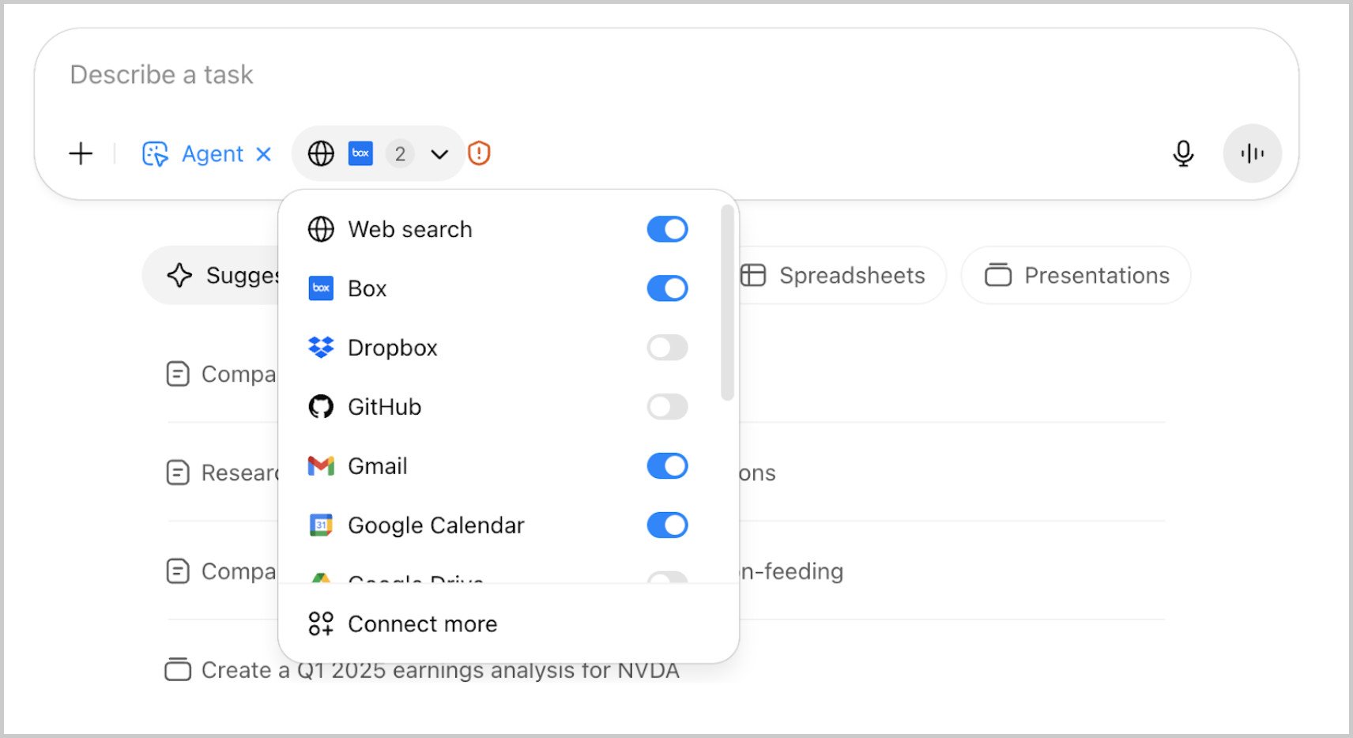This screenshot has height=738, width=1353.
Task: Select the Google Calendar icon
Action: pyautogui.click(x=320, y=525)
